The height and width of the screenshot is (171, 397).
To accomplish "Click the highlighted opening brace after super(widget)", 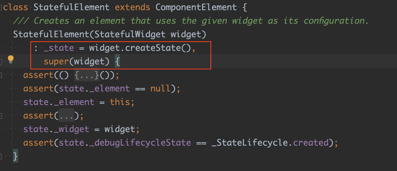I will (117, 62).
